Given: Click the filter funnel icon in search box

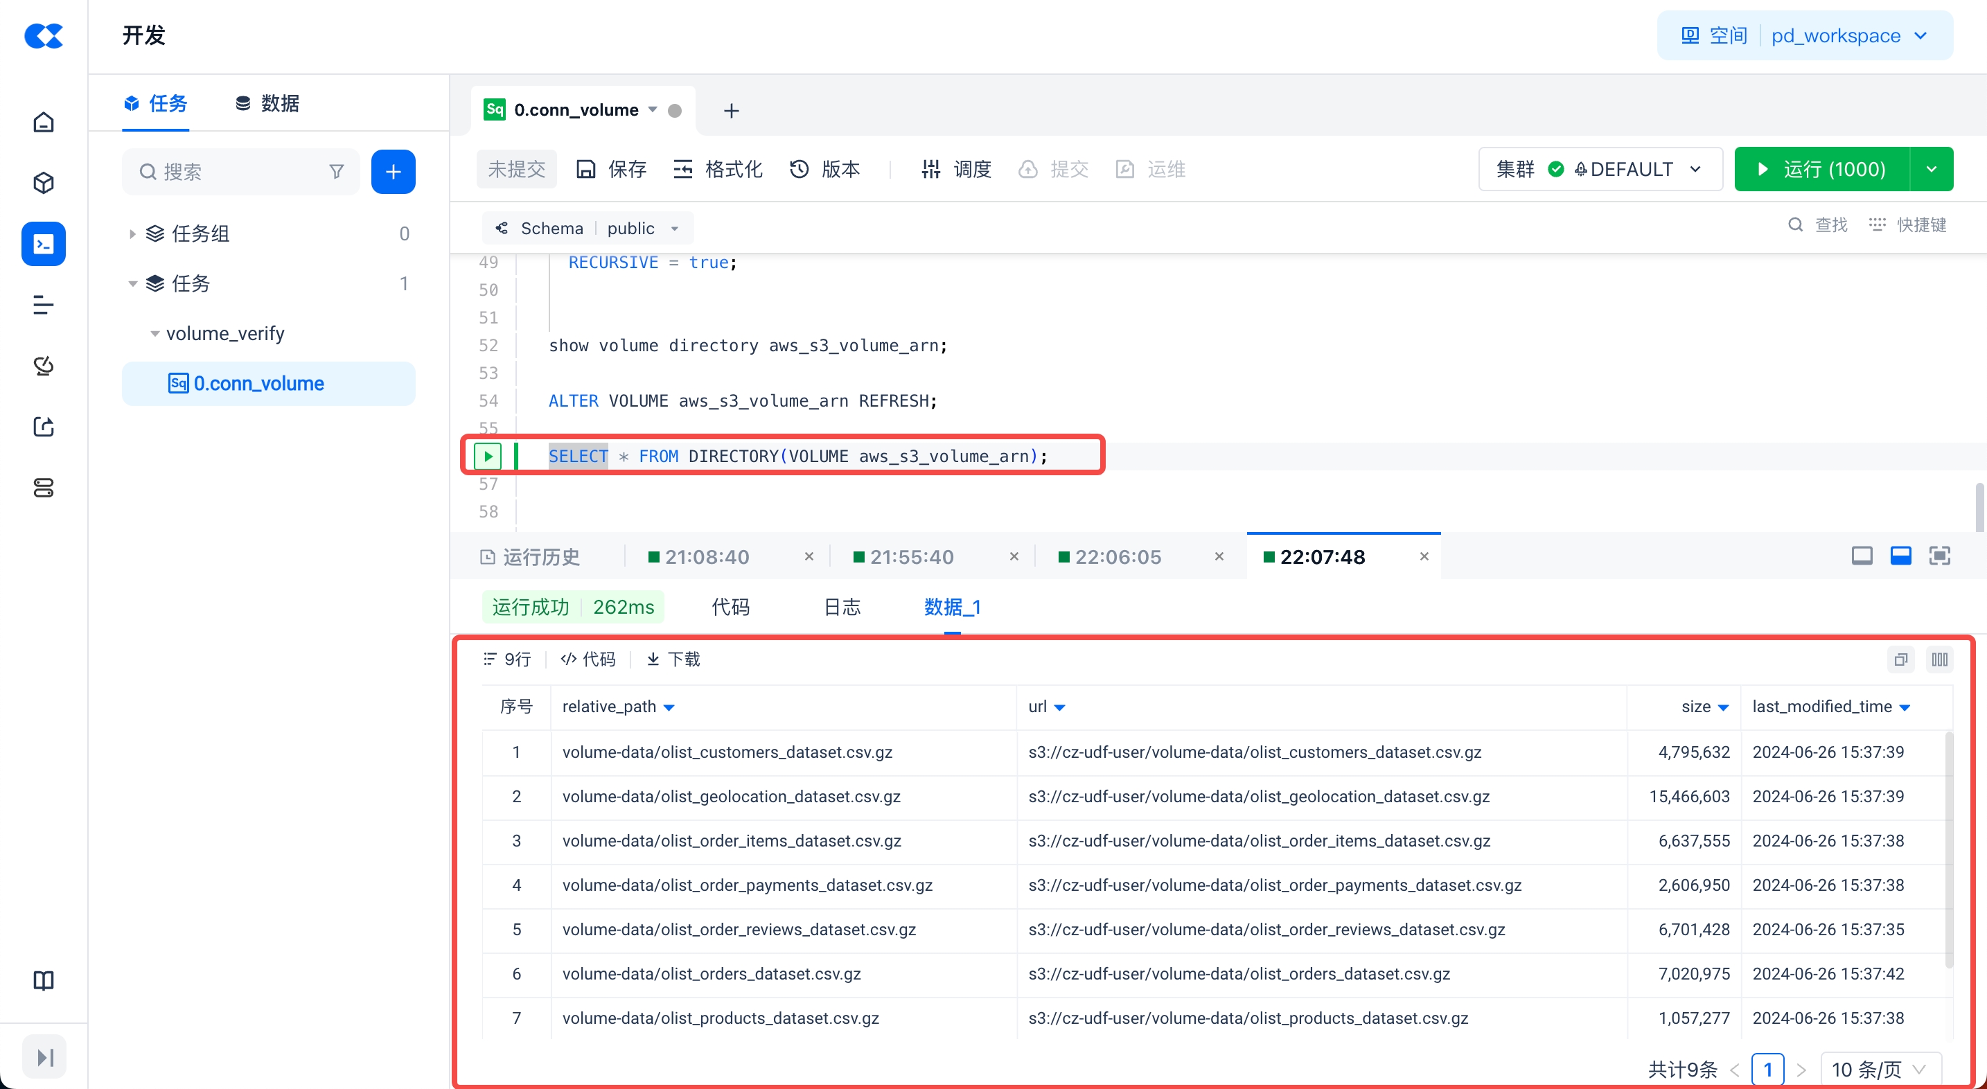Looking at the screenshot, I should (x=336, y=171).
